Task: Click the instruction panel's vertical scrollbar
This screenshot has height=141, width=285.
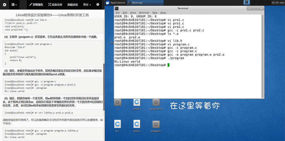Action: (x=104, y=87)
